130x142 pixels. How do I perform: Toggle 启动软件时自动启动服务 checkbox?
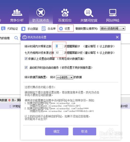(26, 67)
